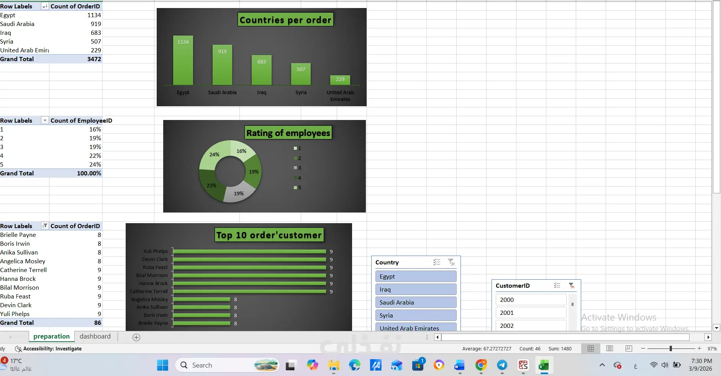
Task: Switch to Normal view in status bar
Action: 591,348
